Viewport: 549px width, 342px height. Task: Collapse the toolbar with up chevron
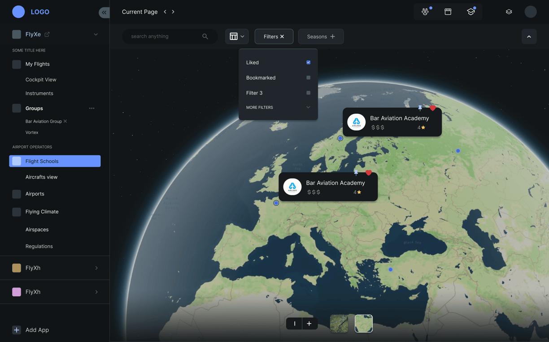[529, 37]
